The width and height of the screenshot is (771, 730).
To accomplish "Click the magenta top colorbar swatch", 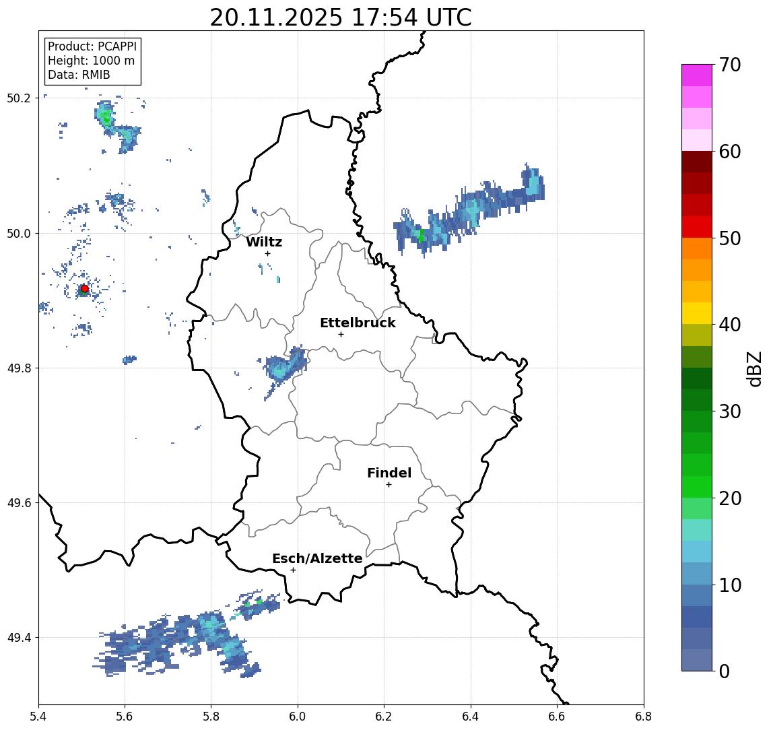I will pos(697,75).
